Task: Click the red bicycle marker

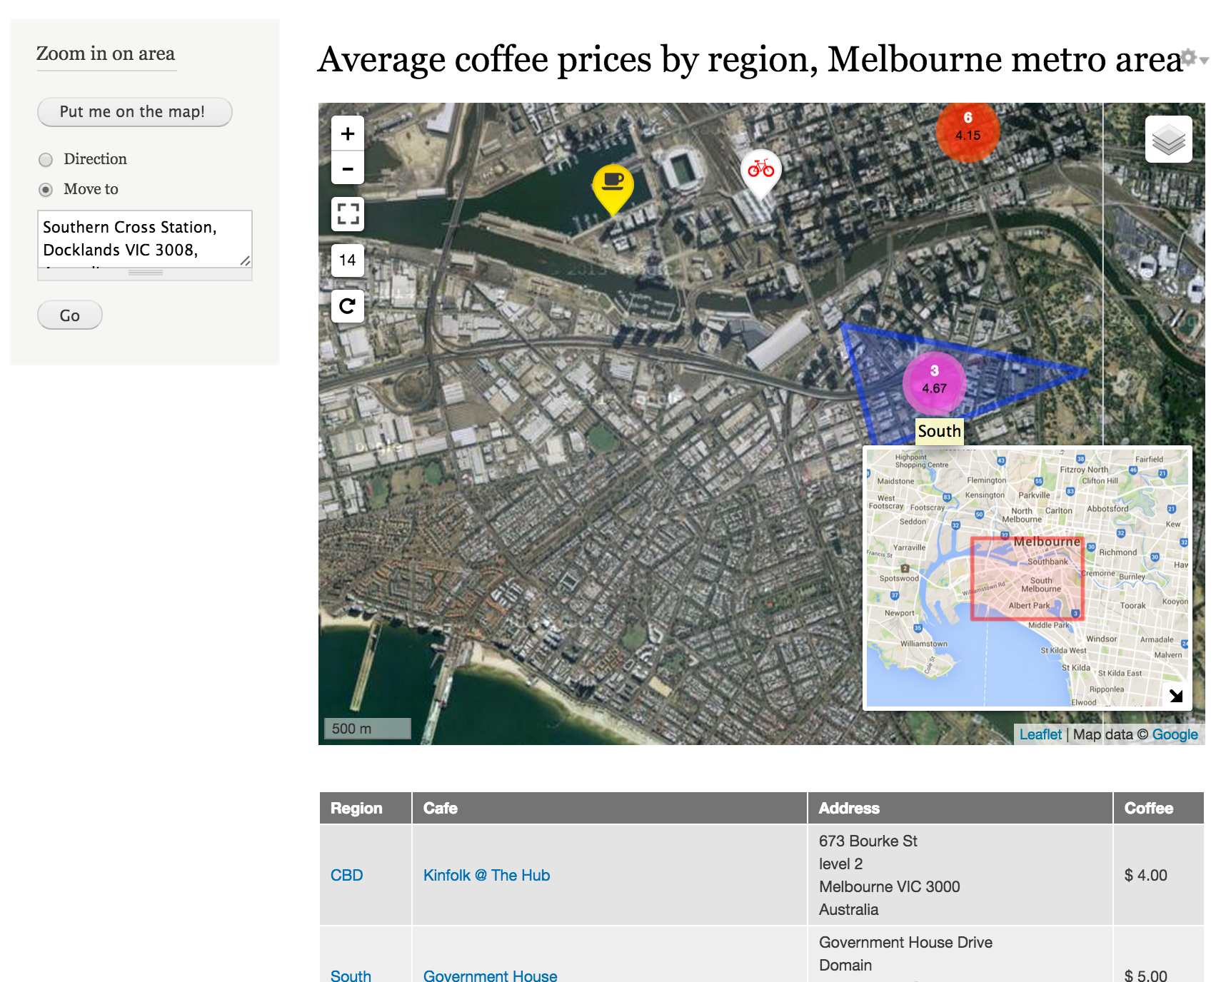Action: (x=760, y=170)
